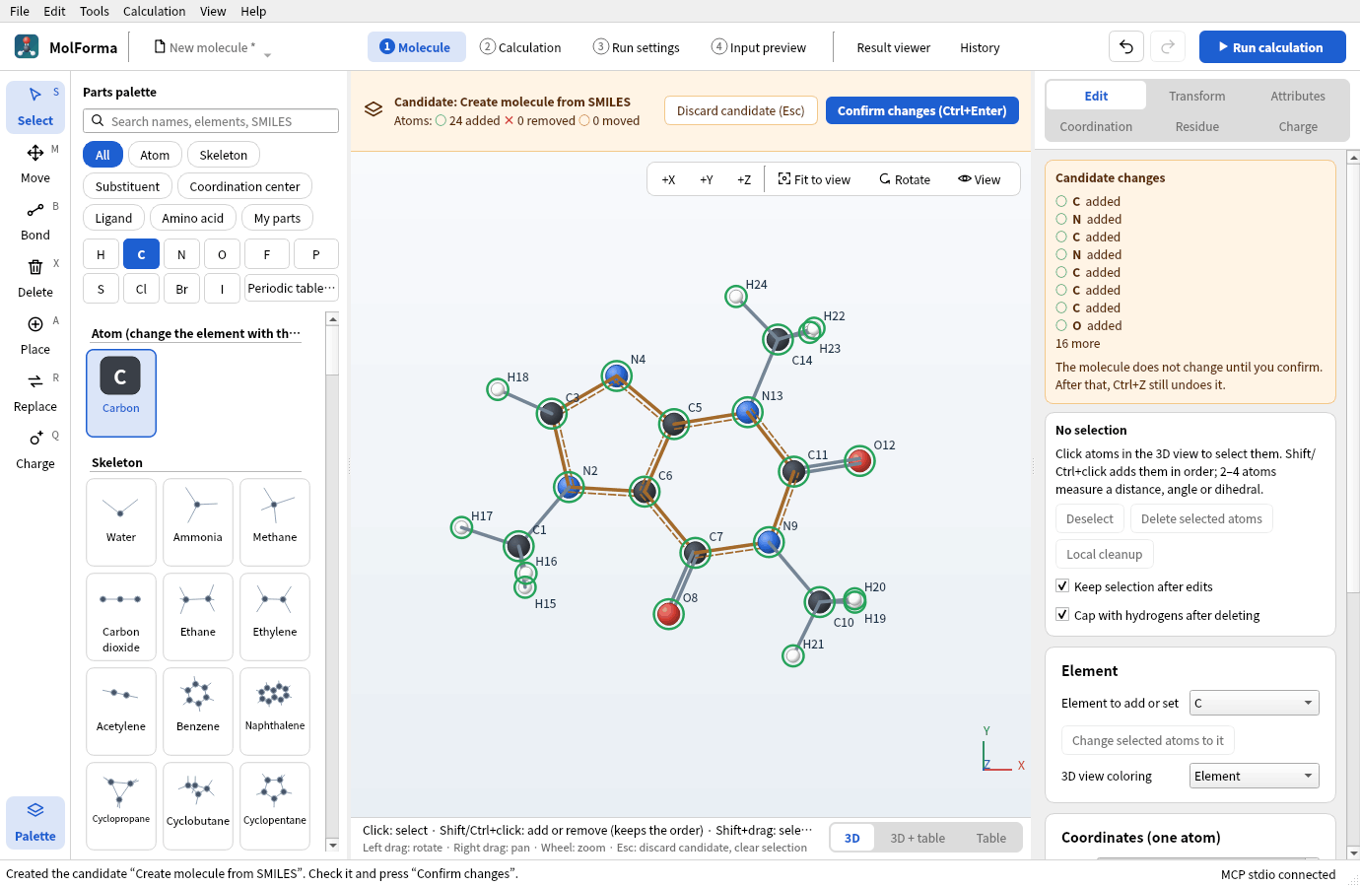Open the Calculation menu
This screenshot has height=887, width=1360.
point(154,11)
